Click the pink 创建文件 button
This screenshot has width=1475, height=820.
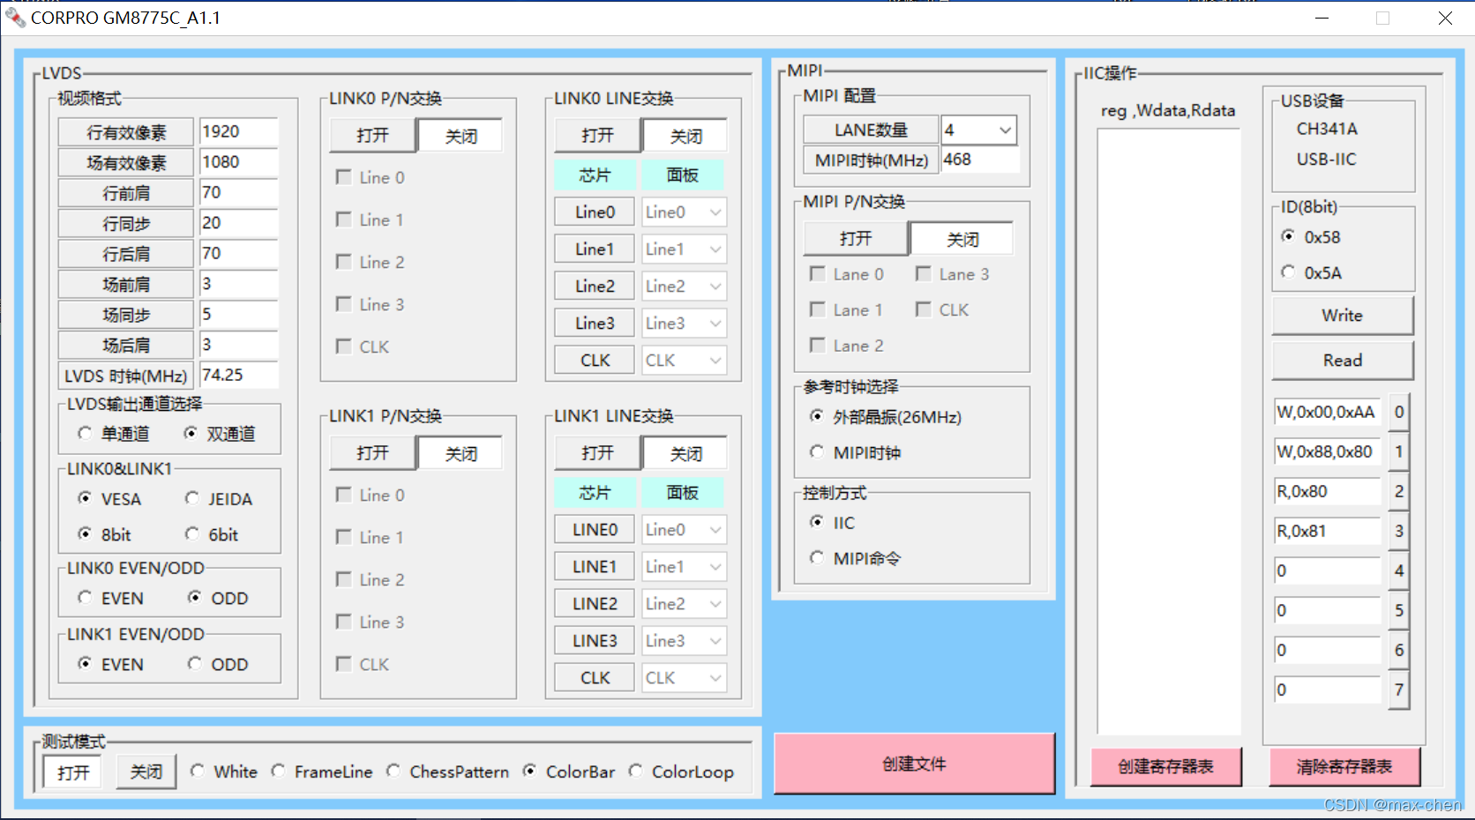pyautogui.click(x=914, y=764)
